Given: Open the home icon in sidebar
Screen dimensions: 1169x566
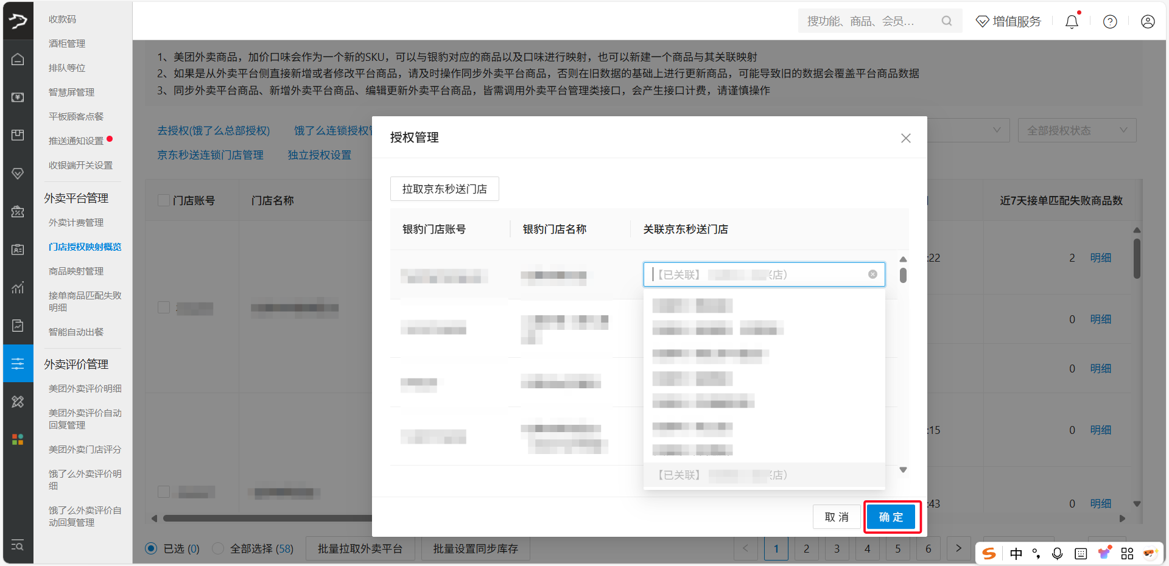Looking at the screenshot, I should pos(18,59).
